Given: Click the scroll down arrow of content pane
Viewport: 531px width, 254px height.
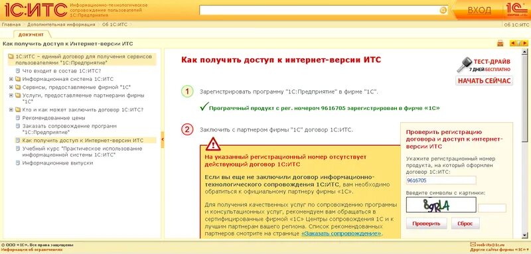Looking at the screenshot, I should pyautogui.click(x=525, y=235).
